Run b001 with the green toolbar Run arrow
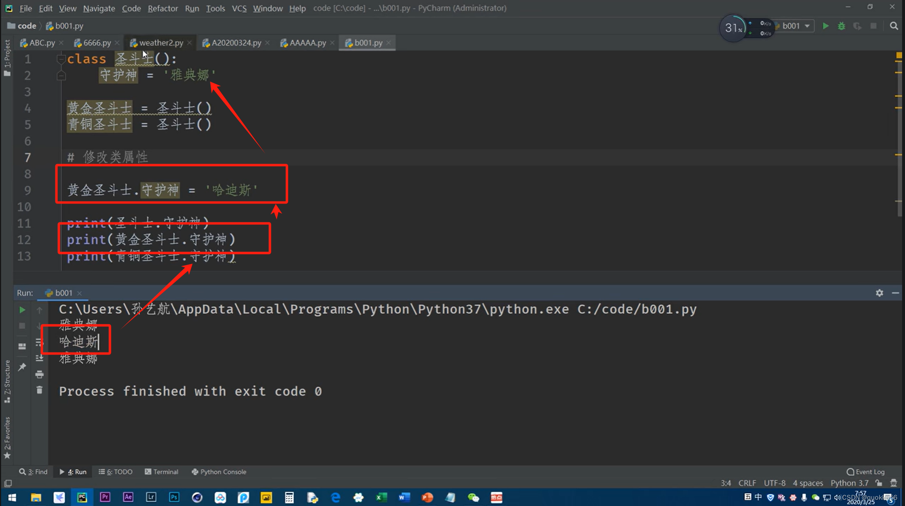 pos(825,26)
